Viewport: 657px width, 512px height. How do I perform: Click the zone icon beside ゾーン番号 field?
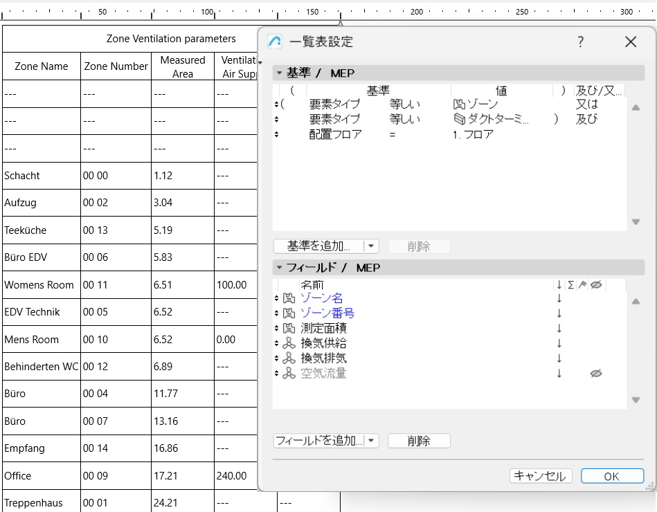(289, 313)
